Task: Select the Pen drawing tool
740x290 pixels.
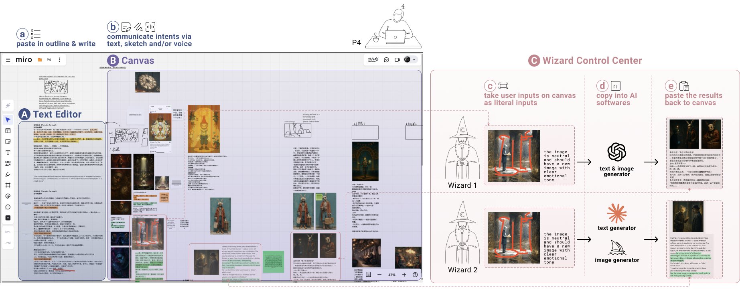Action: pos(8,174)
